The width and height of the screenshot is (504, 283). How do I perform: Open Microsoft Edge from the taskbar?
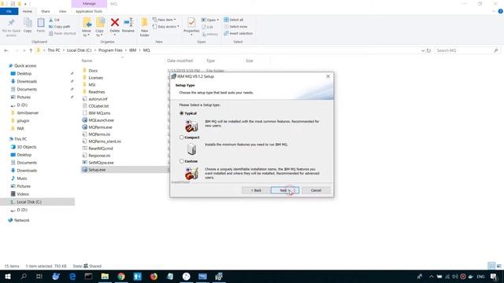tap(72, 276)
